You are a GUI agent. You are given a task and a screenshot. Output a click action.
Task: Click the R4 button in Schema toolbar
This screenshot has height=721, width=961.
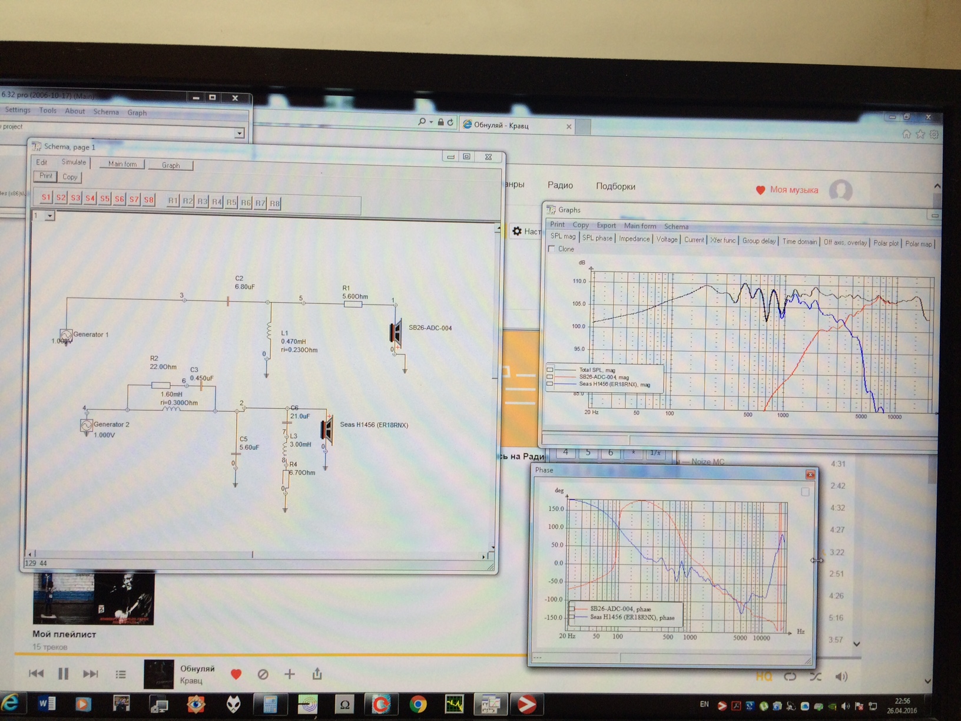[217, 202]
